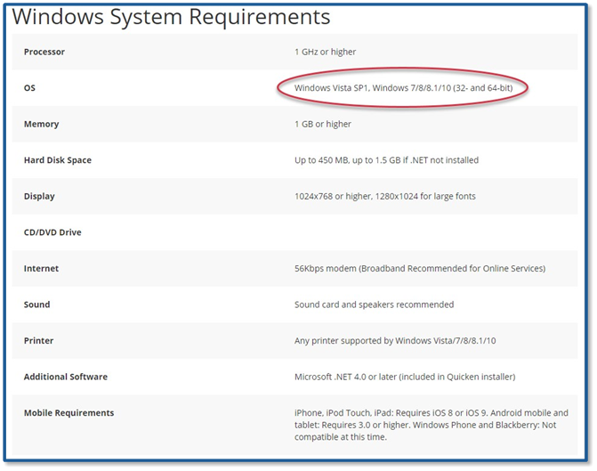Viewport: 597px width, 471px height.
Task: Click the '1 GHz or higher' value
Action: click(x=325, y=52)
